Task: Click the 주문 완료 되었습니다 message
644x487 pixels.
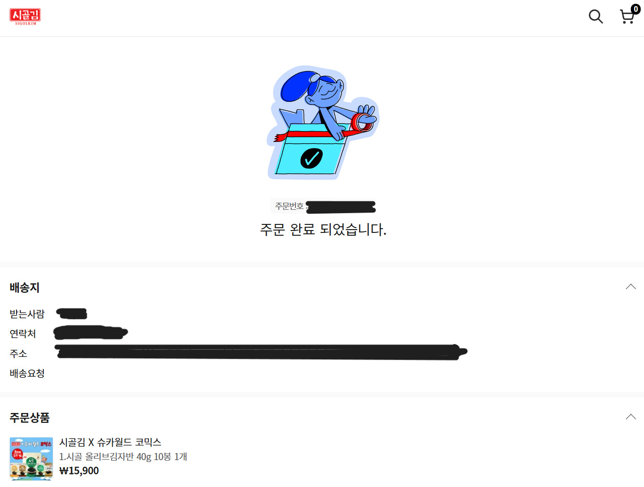Action: (323, 230)
